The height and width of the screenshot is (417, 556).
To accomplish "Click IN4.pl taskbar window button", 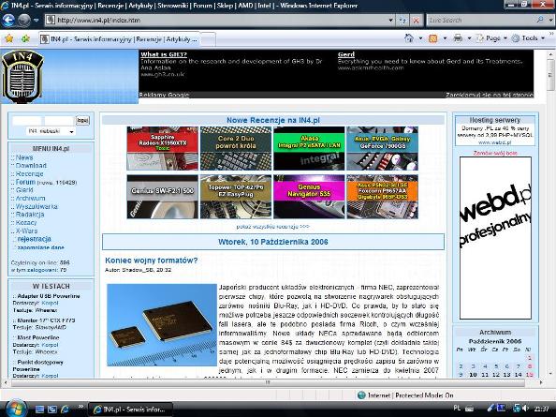I will click(x=130, y=410).
